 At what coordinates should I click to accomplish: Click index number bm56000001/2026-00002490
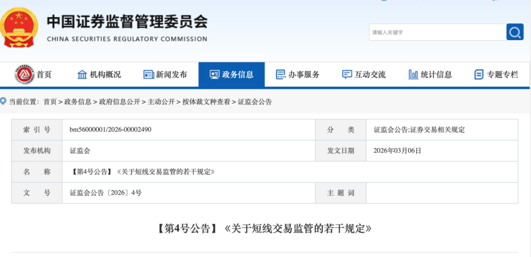(111, 129)
